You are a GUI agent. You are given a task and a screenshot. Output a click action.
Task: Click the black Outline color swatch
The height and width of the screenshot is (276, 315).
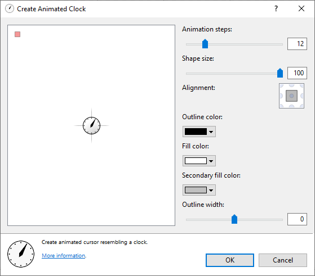pos(196,132)
